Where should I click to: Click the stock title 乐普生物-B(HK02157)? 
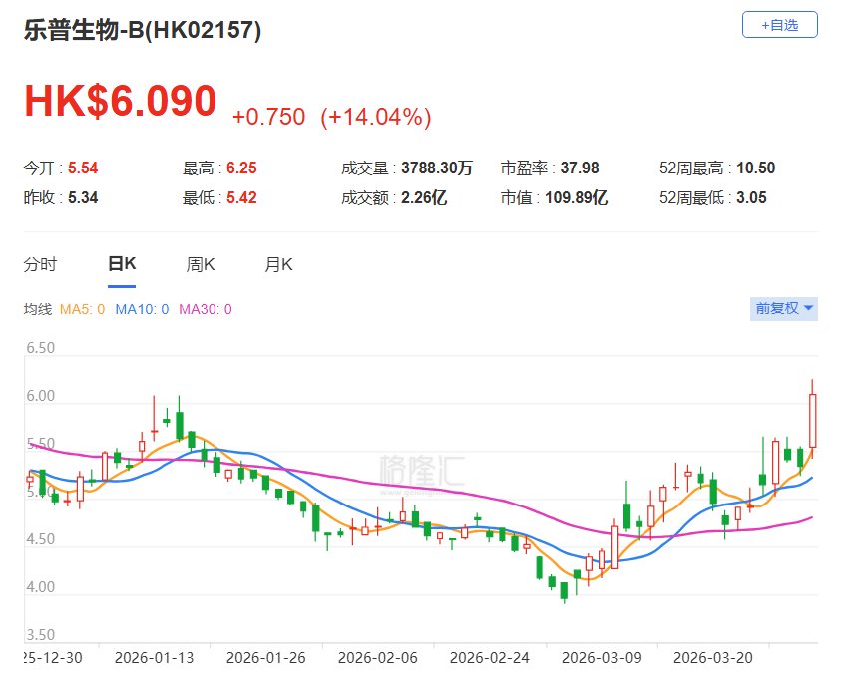pos(143,30)
